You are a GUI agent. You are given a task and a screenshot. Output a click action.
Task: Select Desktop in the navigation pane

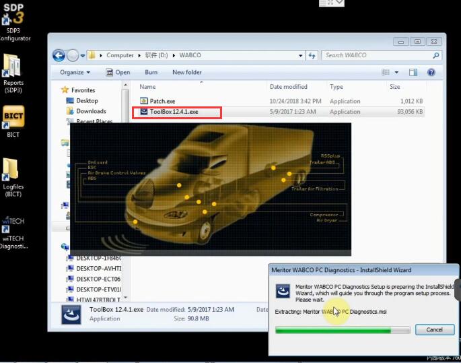82,100
